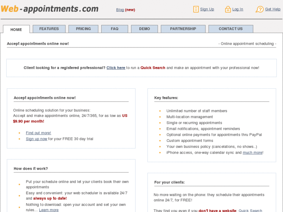This screenshot has width=283, height=212.
Task: Open the DEMO tab
Action: [x=144, y=29]
